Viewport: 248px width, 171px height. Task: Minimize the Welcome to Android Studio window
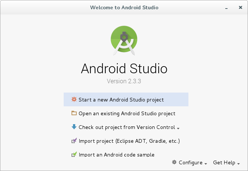226,9
